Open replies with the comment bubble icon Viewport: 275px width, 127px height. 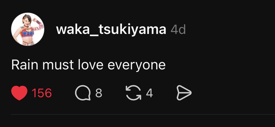click(83, 93)
